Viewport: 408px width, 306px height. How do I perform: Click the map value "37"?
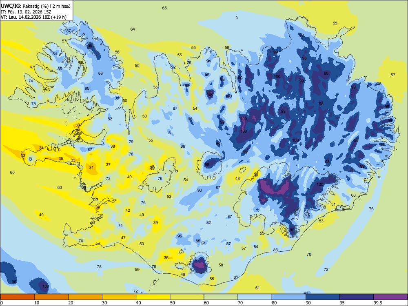click(108, 165)
